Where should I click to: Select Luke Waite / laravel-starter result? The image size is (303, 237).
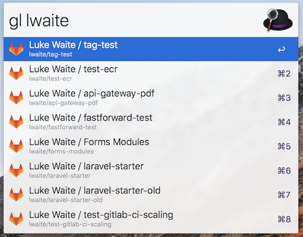[x=151, y=170]
